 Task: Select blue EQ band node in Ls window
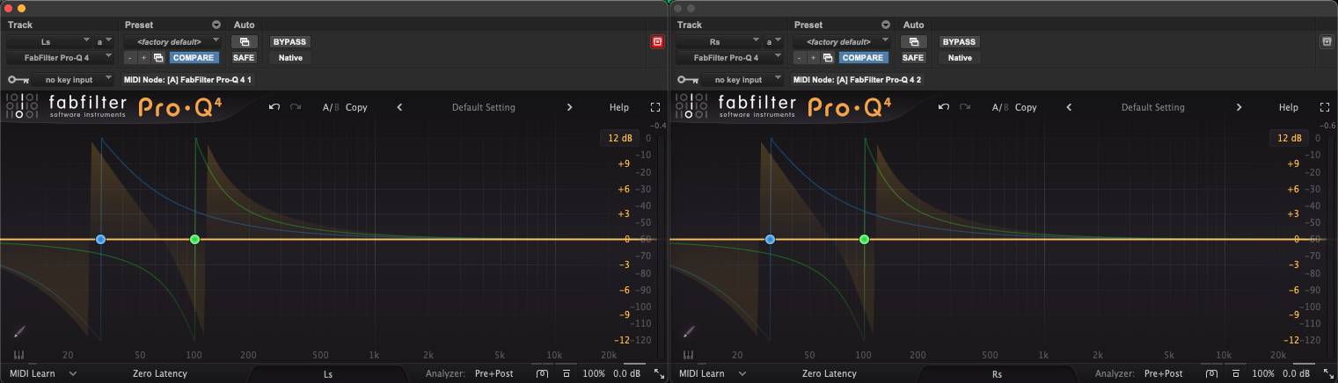tap(101, 239)
